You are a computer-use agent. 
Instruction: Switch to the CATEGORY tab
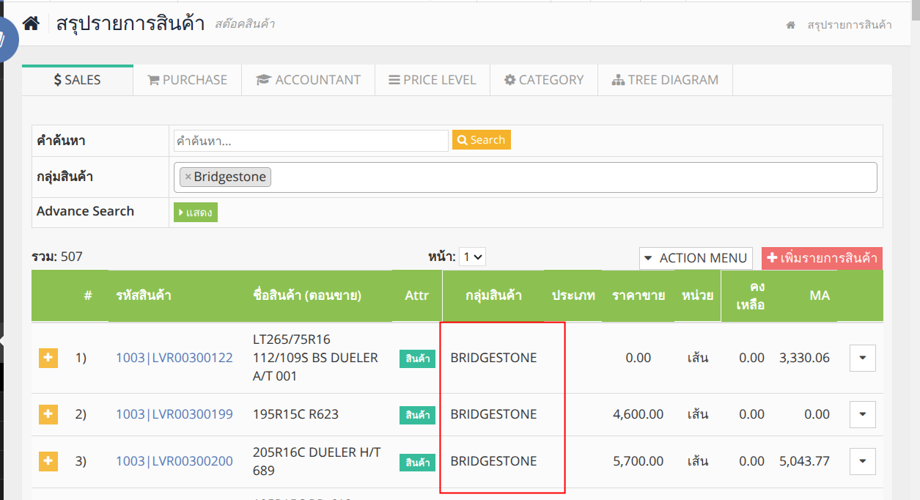tap(544, 80)
